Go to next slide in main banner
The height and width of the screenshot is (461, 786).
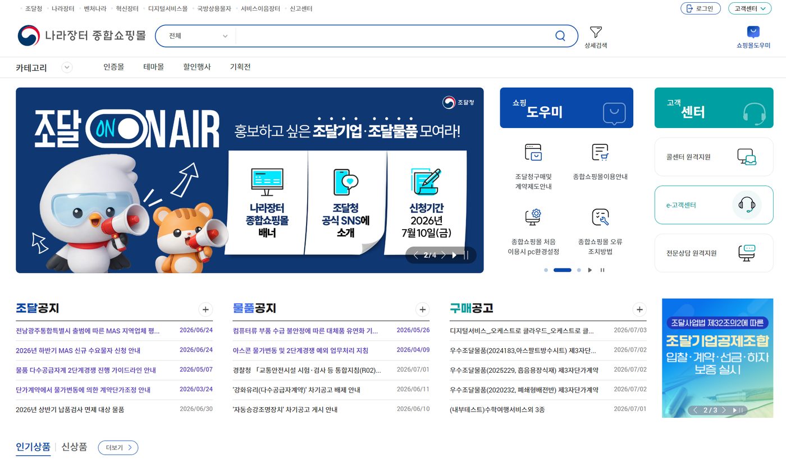pyautogui.click(x=443, y=255)
